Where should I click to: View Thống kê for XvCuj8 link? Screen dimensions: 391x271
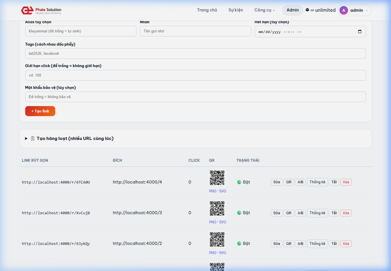click(317, 213)
